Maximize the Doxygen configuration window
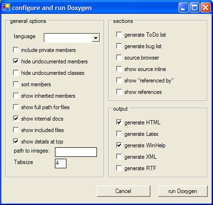213x205 pixels. pos(194,8)
